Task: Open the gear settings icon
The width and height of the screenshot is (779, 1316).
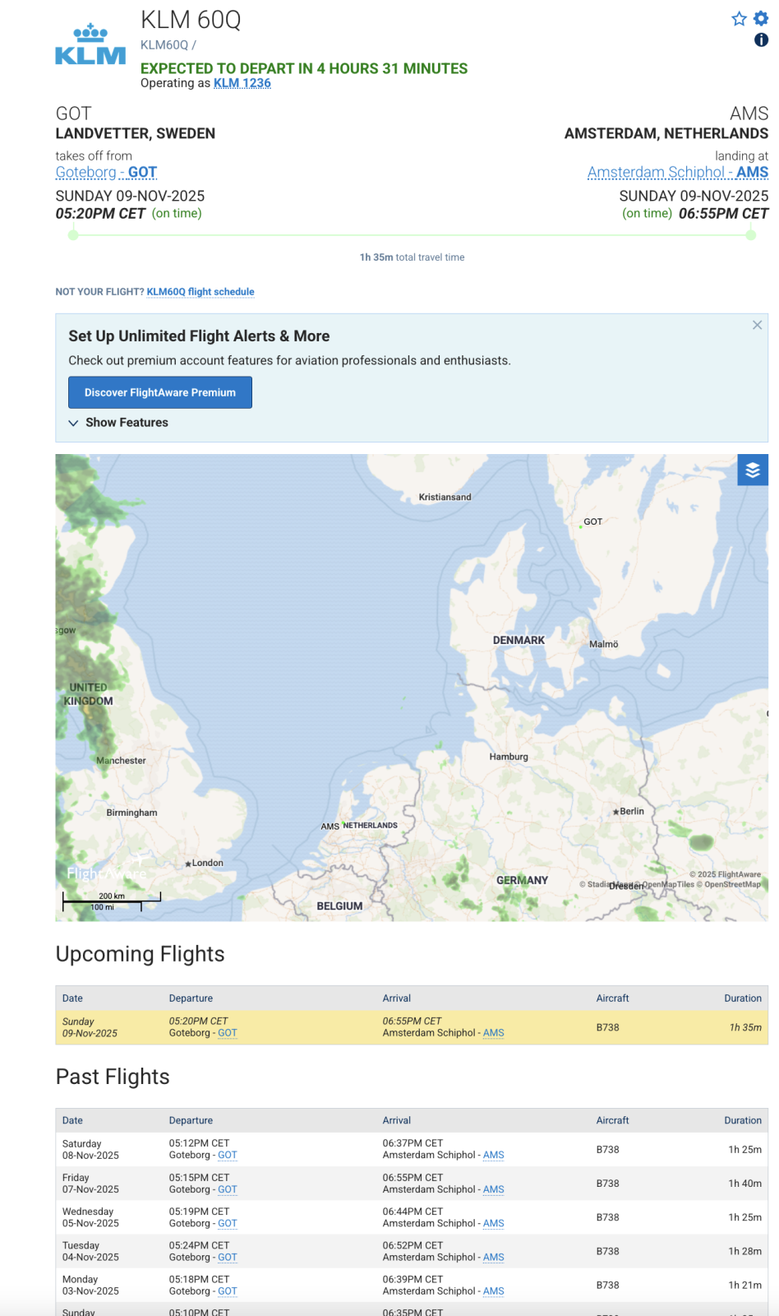Action: pyautogui.click(x=761, y=19)
